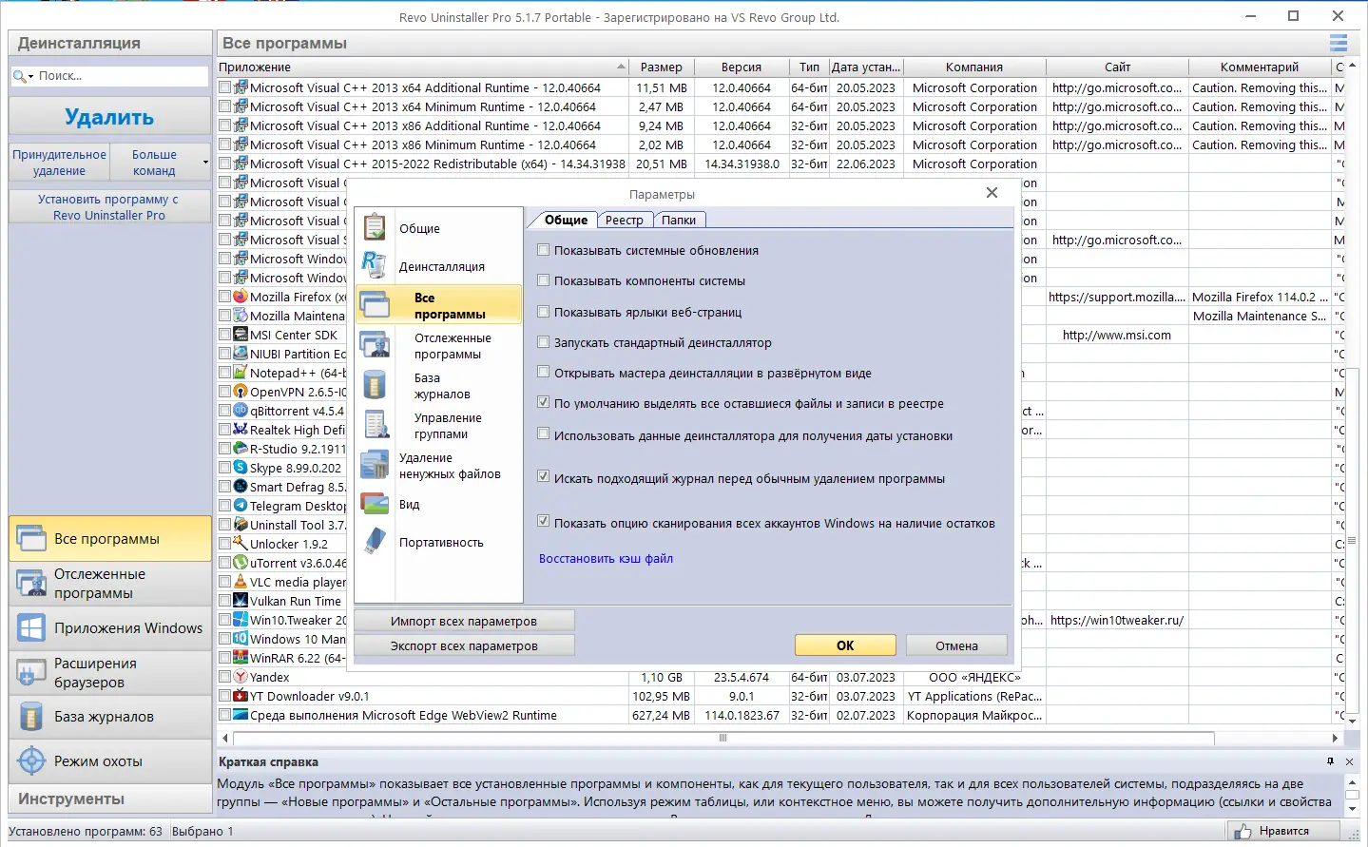1368x847 pixels.
Task: Click the Удалить button
Action: coord(110,116)
